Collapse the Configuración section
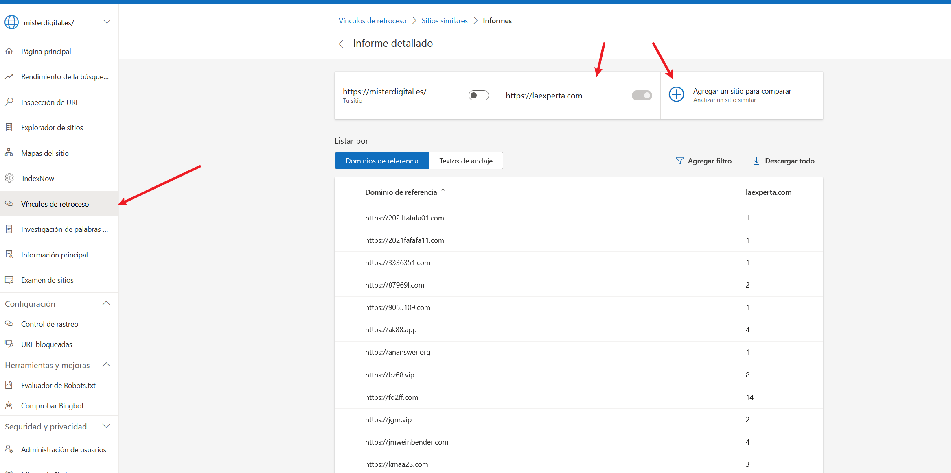Screen dimensions: 951x473 click(x=106, y=303)
